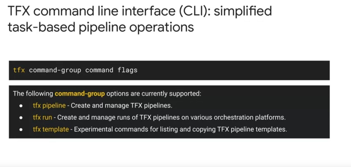Click the word "flags" in the code block
The height and width of the screenshot is (167, 351).
point(128,70)
